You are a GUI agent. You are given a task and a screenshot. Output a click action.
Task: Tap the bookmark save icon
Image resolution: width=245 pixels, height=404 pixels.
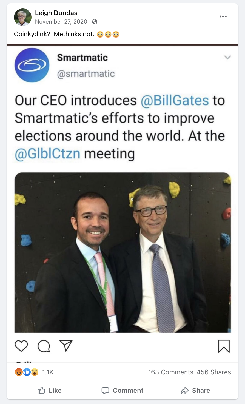click(x=224, y=346)
